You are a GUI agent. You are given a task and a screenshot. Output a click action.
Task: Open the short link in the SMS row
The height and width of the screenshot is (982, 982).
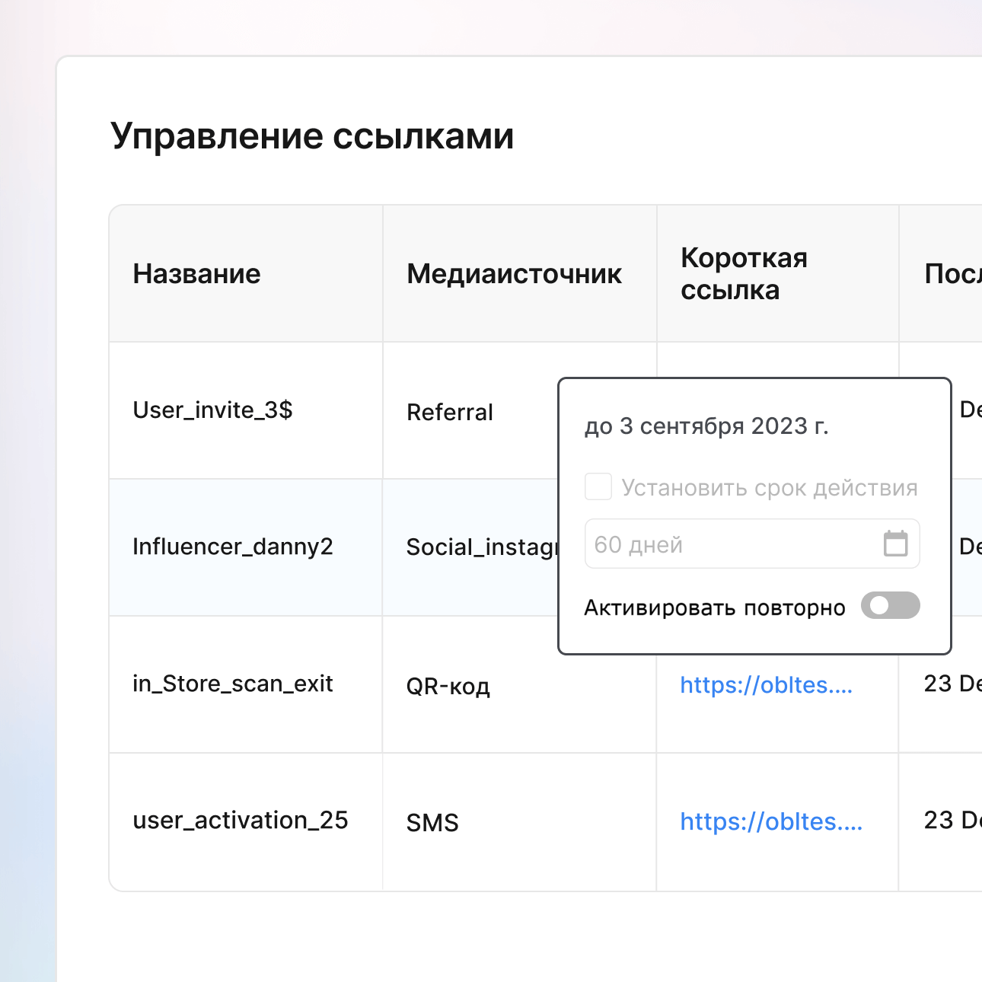(x=770, y=822)
